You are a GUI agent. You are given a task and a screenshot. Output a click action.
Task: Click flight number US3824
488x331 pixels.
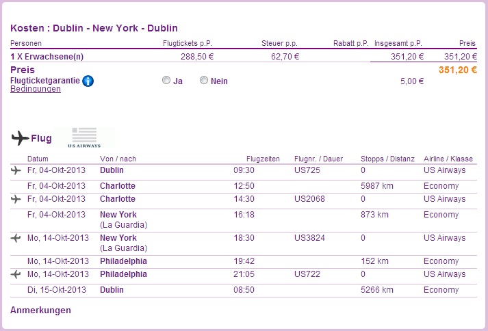coord(309,238)
